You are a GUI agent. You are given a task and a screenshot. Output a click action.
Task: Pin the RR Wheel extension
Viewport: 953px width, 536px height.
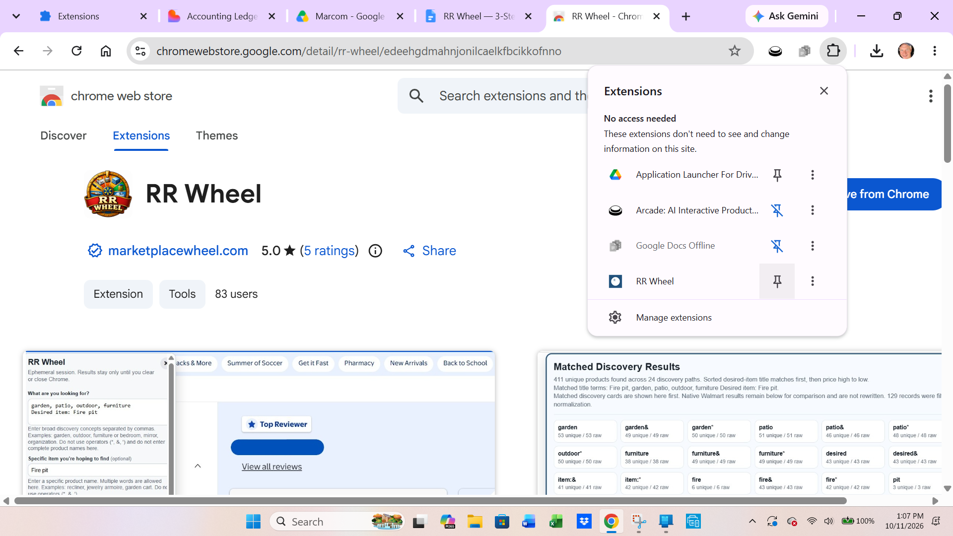(777, 281)
